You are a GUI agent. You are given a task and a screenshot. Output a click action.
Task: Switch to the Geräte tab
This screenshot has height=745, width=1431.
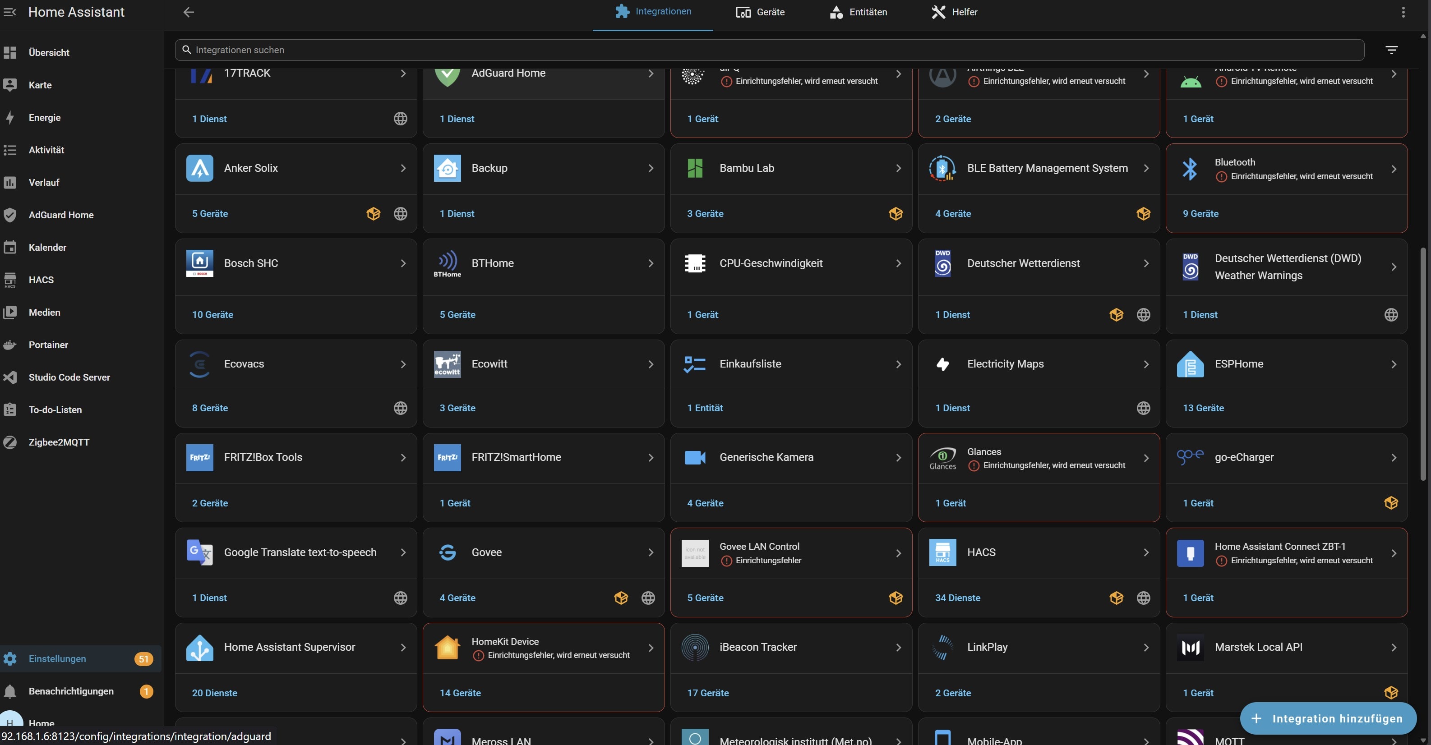(x=760, y=12)
